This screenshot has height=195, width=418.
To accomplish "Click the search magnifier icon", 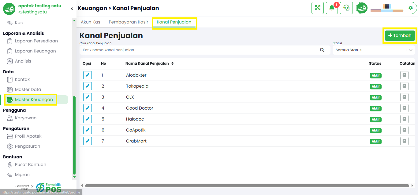I will (322, 50).
